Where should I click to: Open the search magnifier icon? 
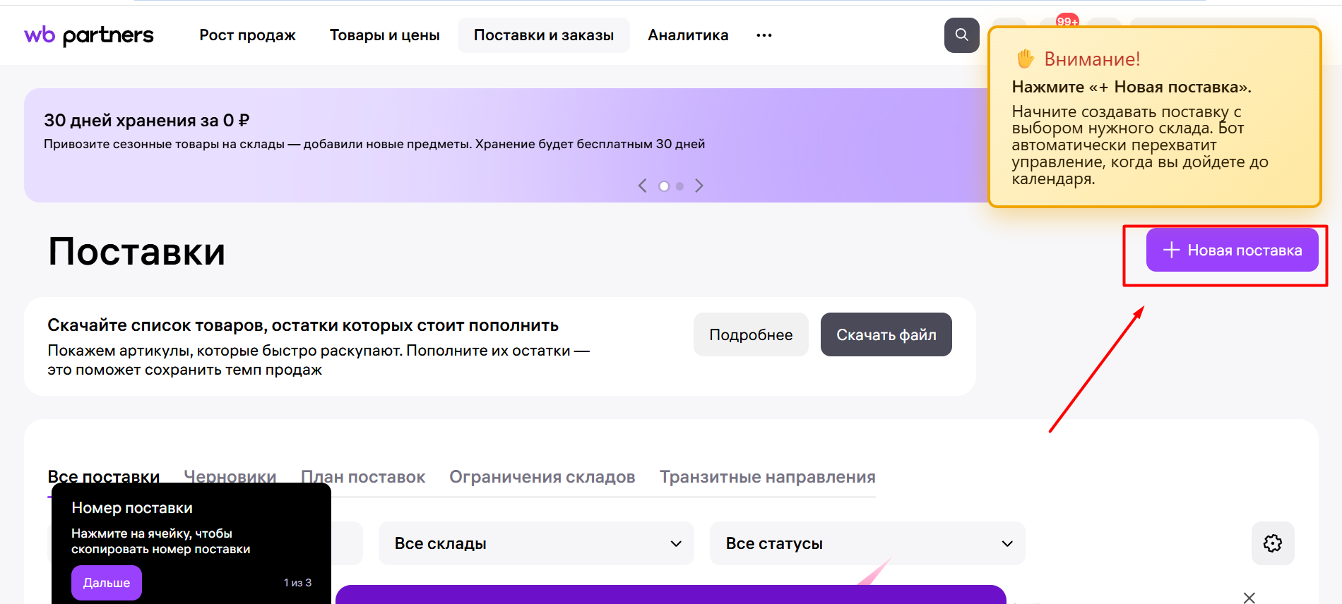[961, 35]
